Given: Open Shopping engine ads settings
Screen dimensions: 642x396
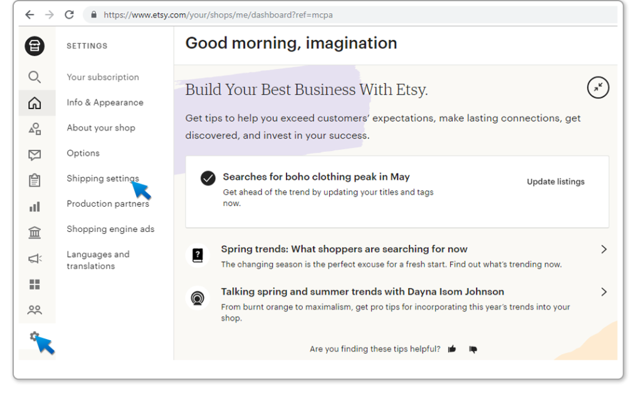Looking at the screenshot, I should click(110, 229).
